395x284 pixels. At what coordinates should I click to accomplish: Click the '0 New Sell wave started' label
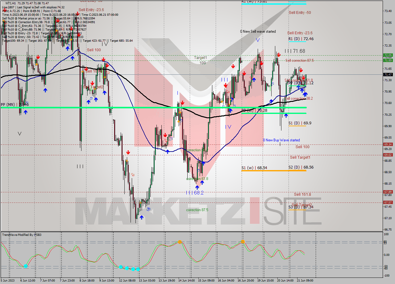pyautogui.click(x=258, y=31)
